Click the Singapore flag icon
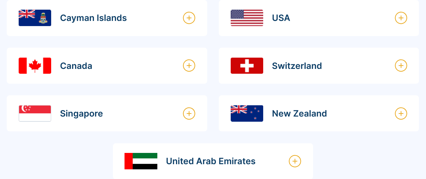426x179 pixels. 35,113
